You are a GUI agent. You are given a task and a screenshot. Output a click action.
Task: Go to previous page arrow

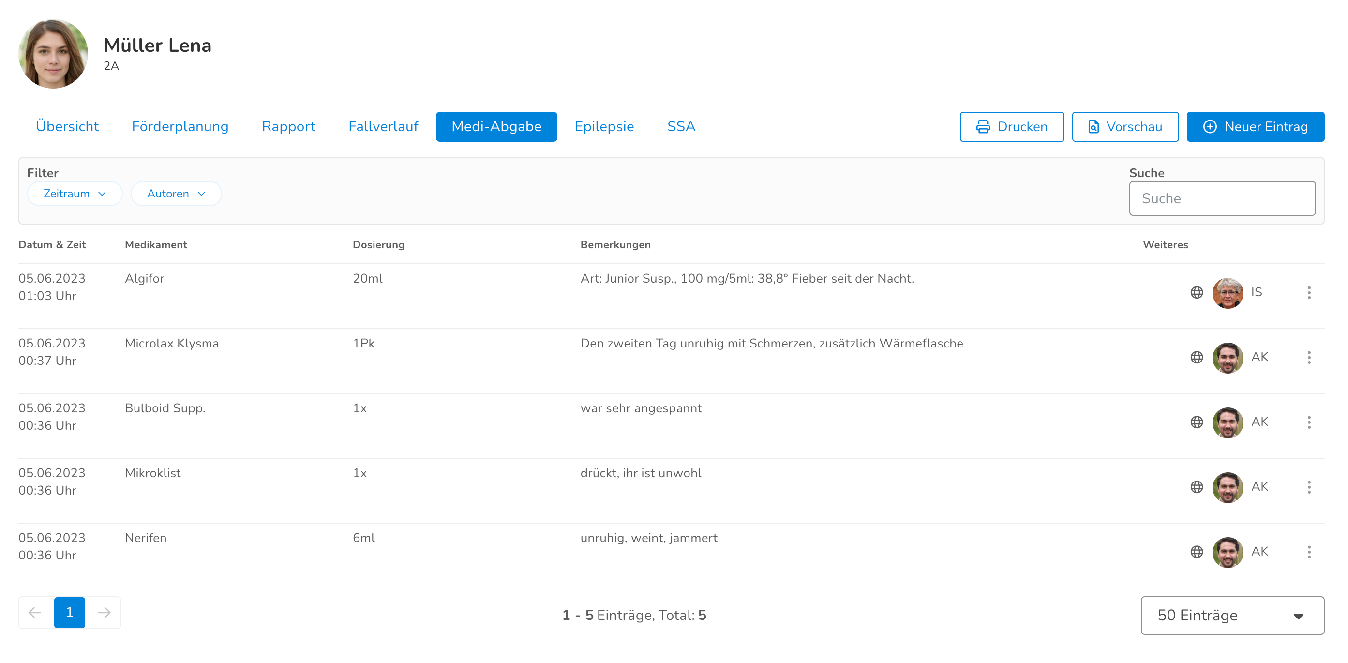35,612
